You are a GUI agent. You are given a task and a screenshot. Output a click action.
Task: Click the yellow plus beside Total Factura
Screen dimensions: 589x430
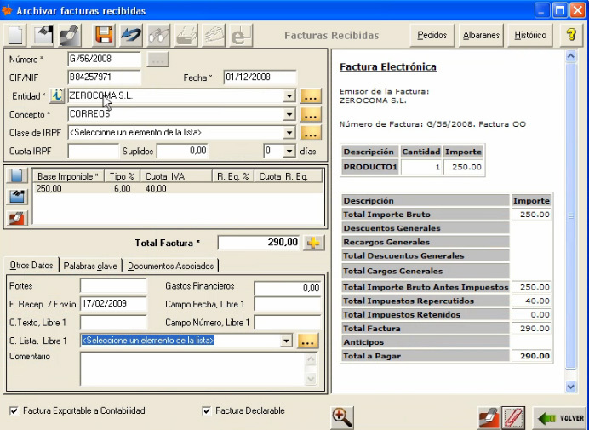[313, 244]
